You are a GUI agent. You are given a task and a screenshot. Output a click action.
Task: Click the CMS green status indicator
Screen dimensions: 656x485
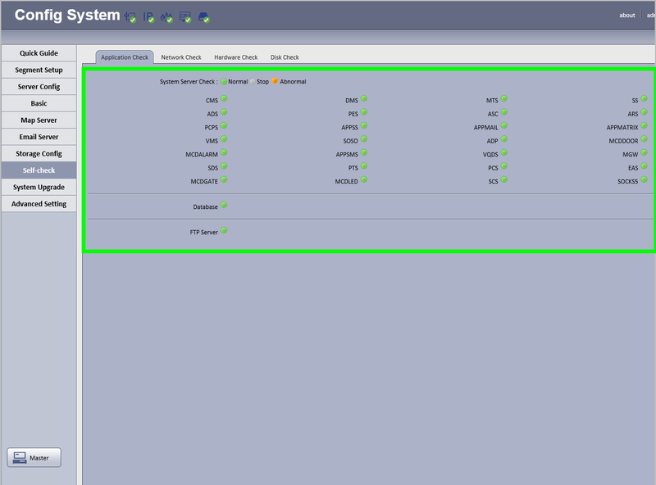coord(224,98)
